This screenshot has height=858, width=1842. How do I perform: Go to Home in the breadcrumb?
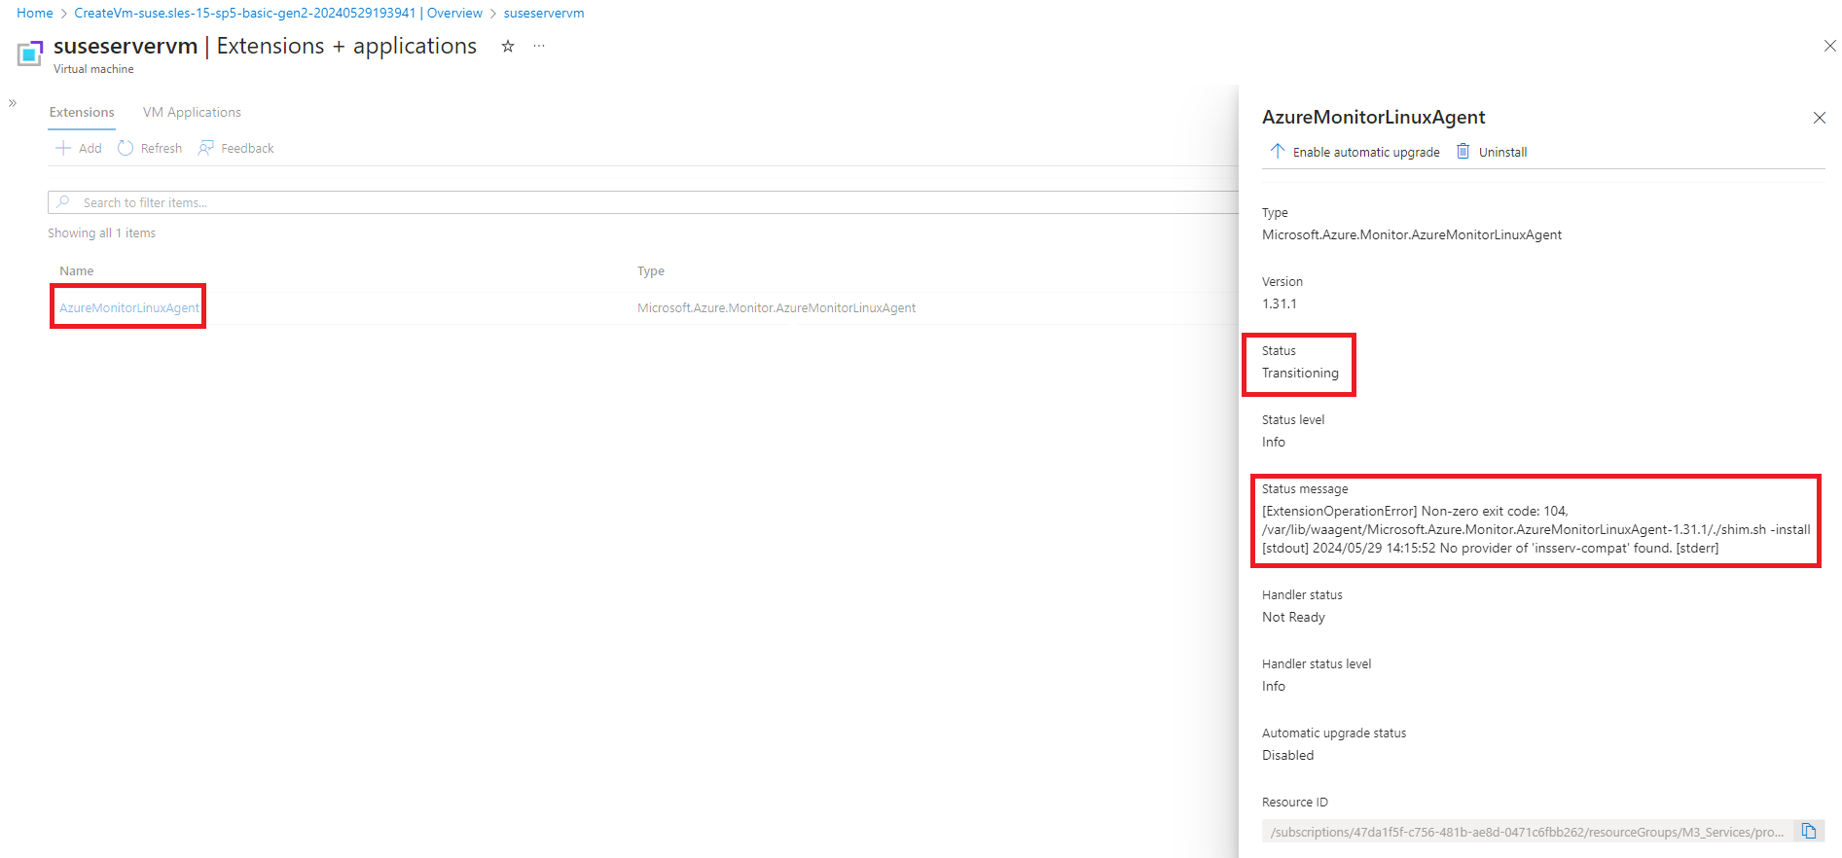pos(35,13)
